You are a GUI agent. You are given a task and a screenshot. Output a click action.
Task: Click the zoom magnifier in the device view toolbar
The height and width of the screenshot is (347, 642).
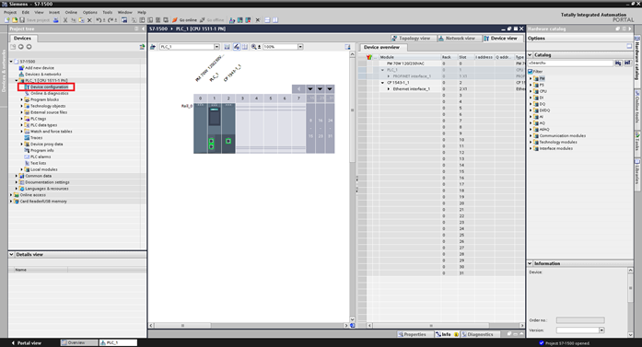tap(254, 47)
